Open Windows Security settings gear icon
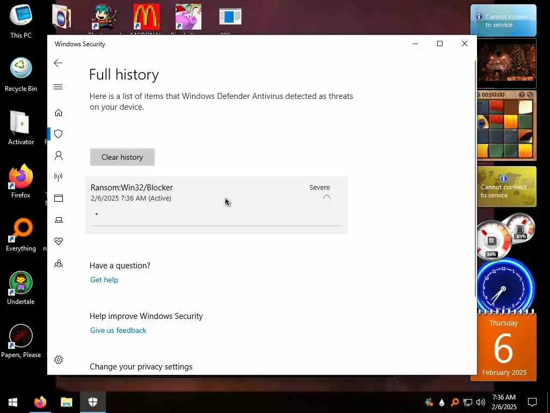 (x=58, y=360)
